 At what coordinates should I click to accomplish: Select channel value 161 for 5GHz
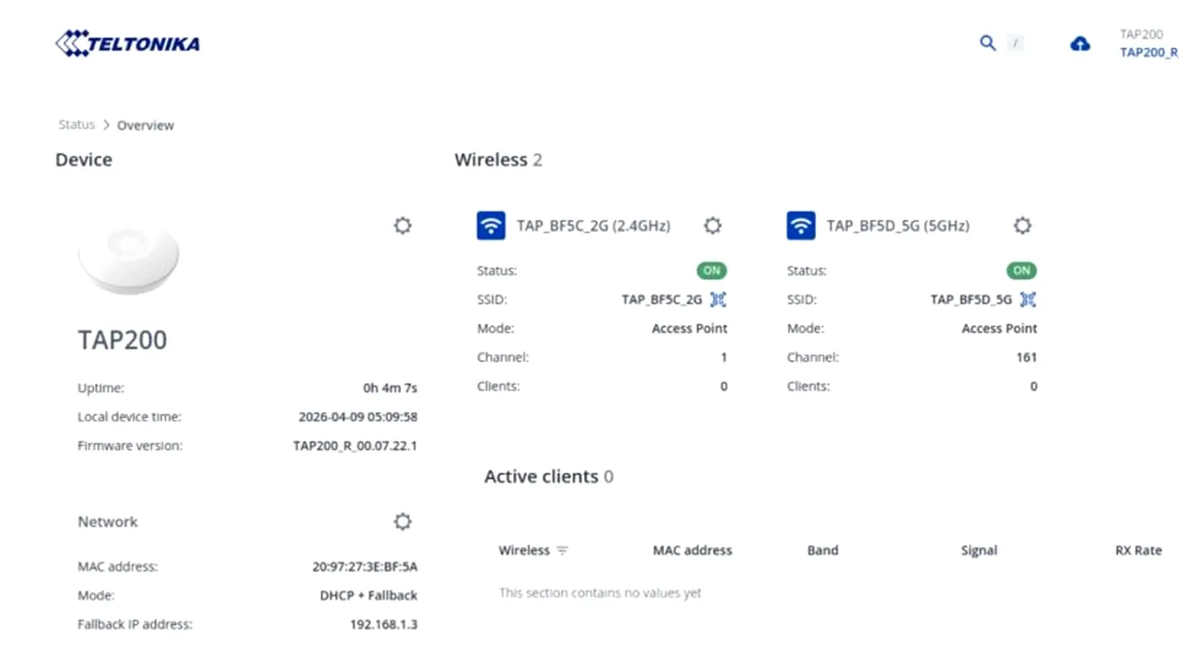pyautogui.click(x=1027, y=357)
